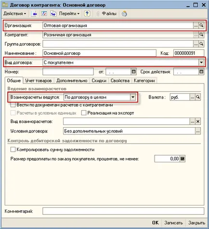Open Контрагент record via magnifier icon
Image resolution: width=209 pixels, height=229 pixels.
[x=201, y=35]
